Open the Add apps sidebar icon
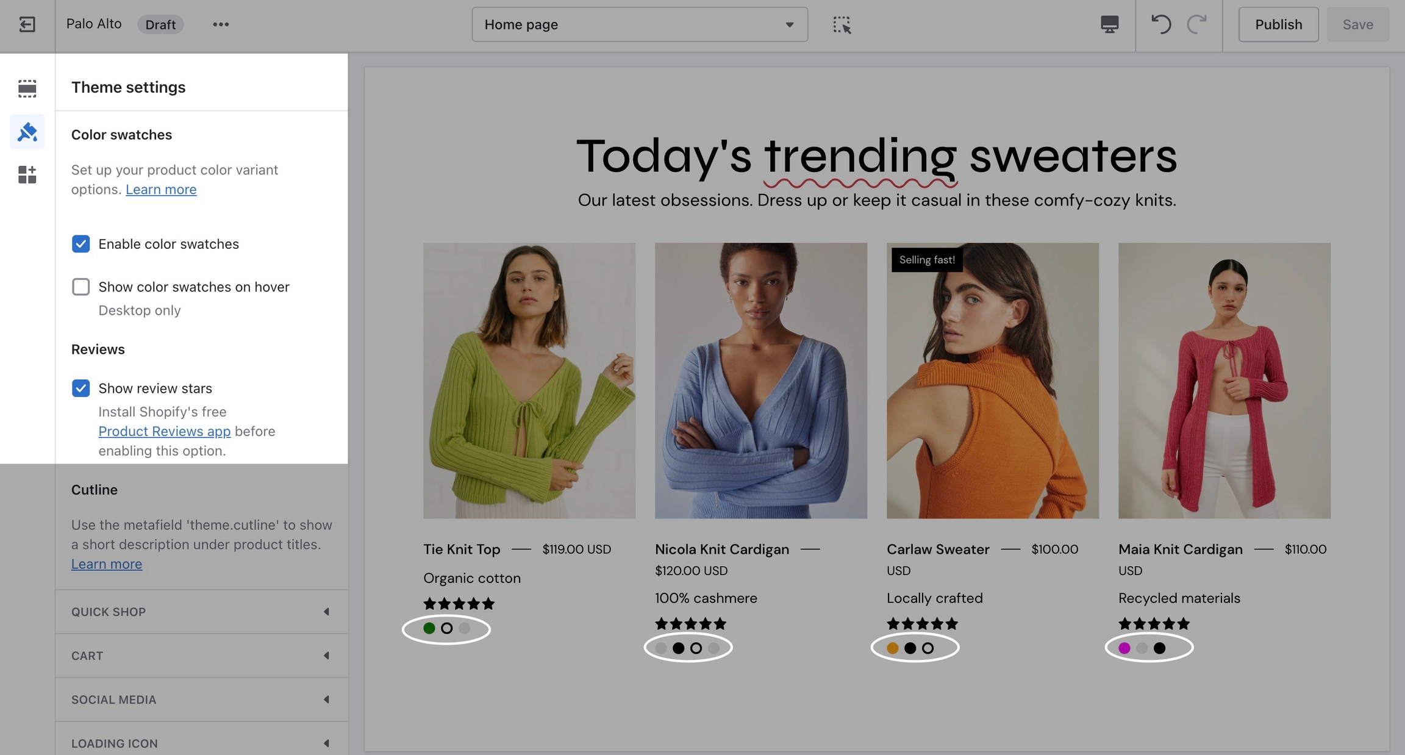 point(27,175)
